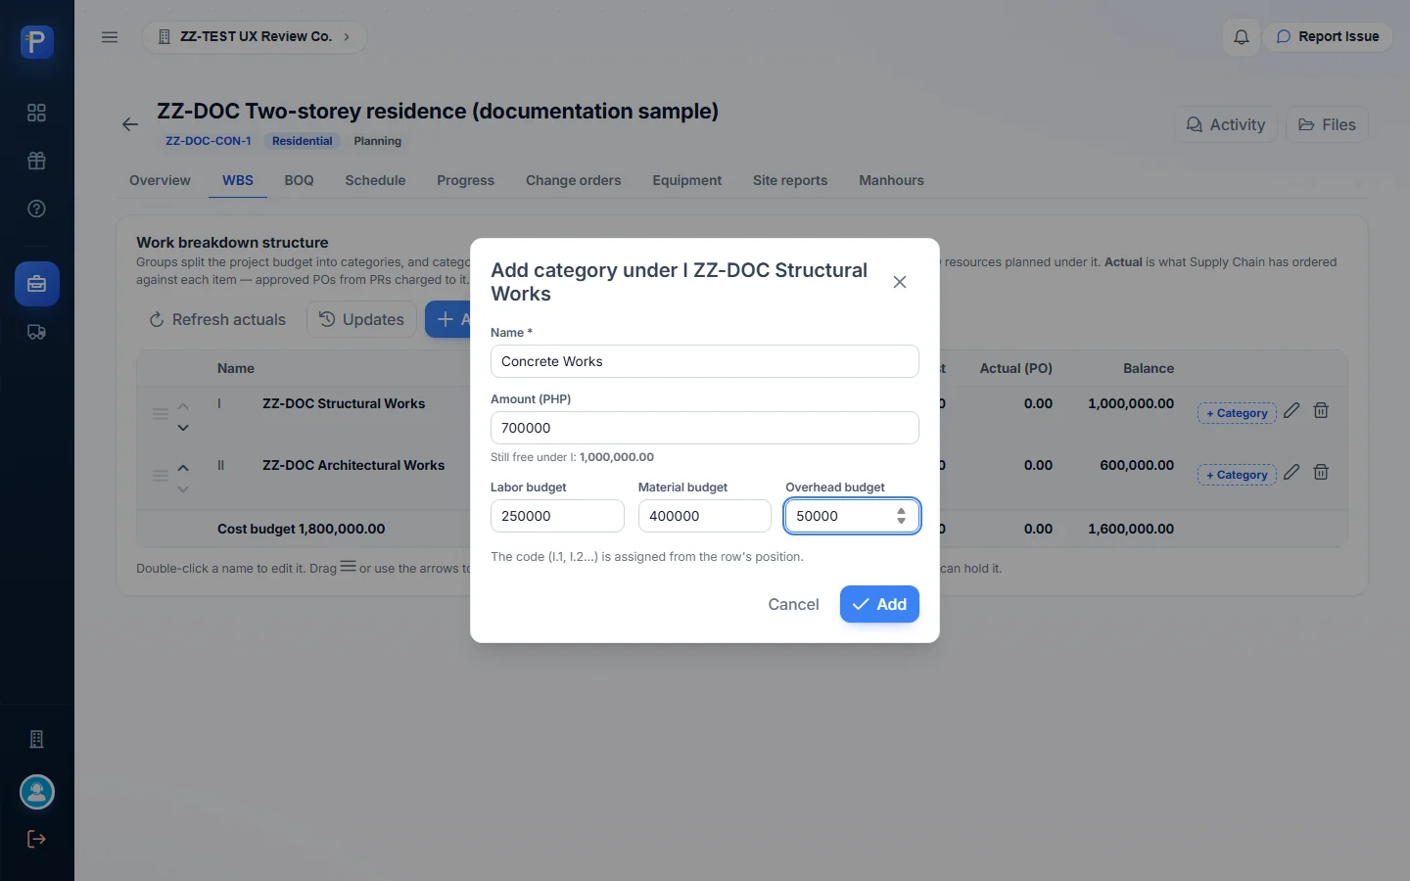Image resolution: width=1410 pixels, height=881 pixels.
Task: Move Structural Works down with arrow
Action: pyautogui.click(x=183, y=428)
